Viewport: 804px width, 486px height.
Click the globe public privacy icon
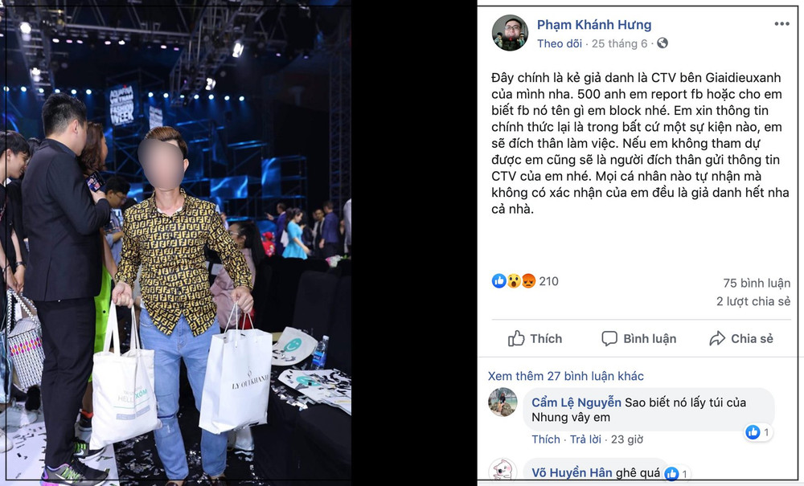tap(662, 43)
